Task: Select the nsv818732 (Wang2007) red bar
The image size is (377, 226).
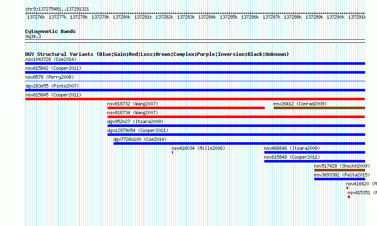Action: pyautogui.click(x=186, y=108)
